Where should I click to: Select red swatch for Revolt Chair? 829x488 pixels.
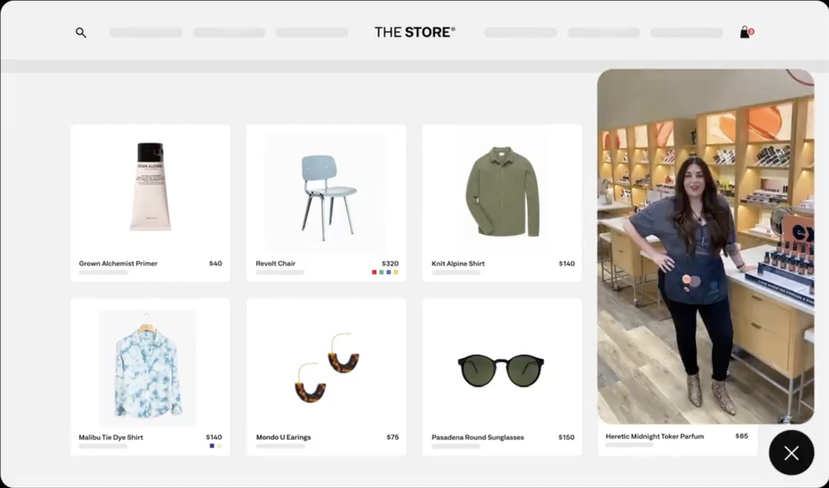(374, 272)
